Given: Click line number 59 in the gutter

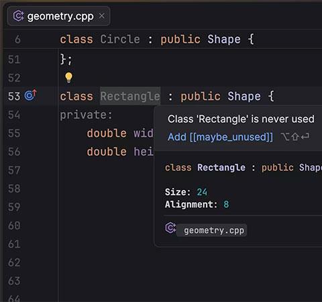Looking at the screenshot, I should coord(14,207).
